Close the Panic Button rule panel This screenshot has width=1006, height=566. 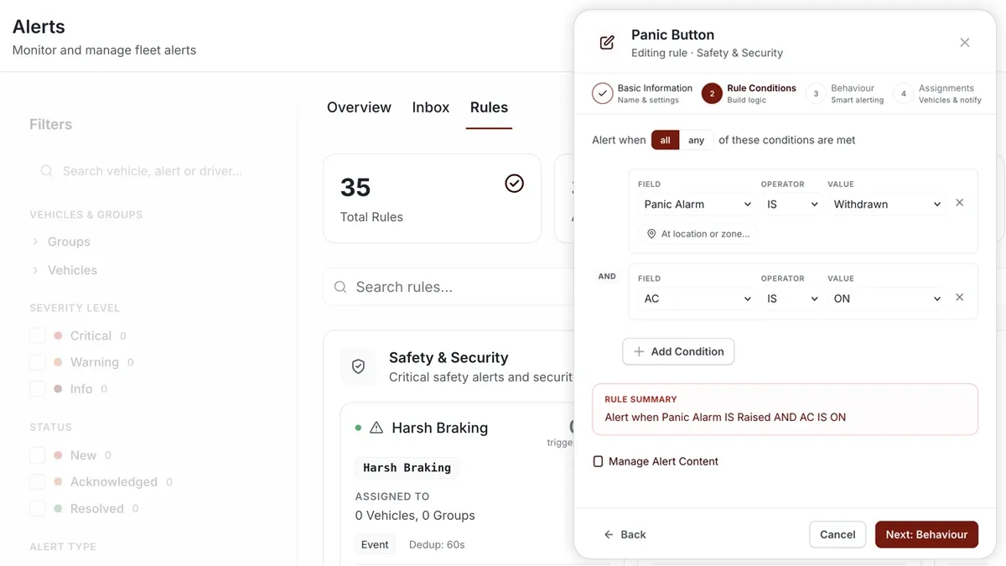click(x=965, y=43)
